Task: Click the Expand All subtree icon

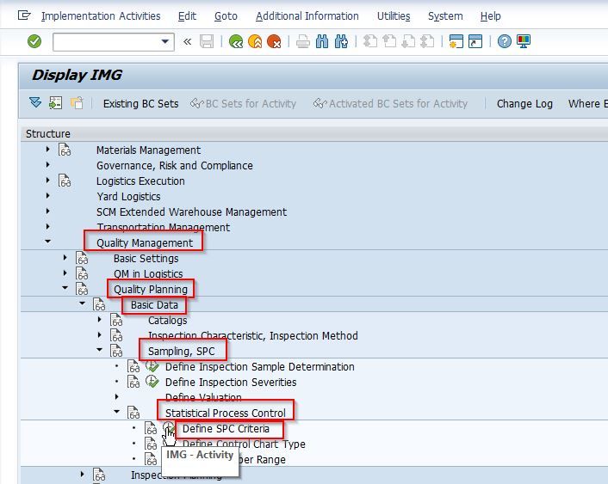Action: [35, 103]
